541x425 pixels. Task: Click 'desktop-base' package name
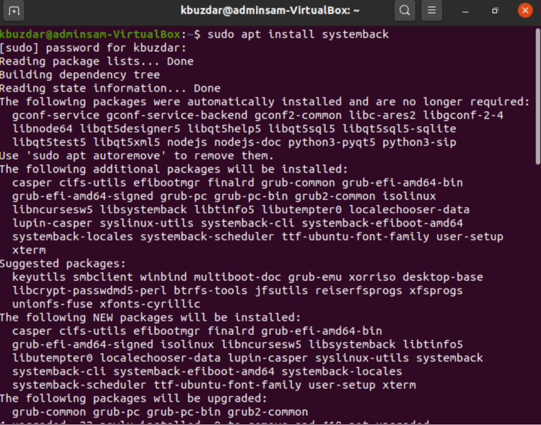pos(443,277)
